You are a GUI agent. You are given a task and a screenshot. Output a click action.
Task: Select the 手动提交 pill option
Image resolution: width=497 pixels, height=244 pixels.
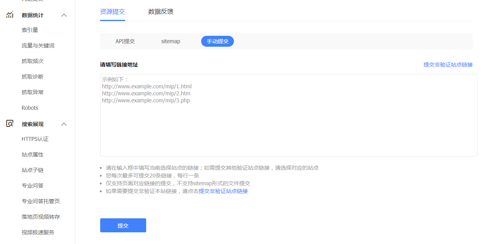[218, 41]
